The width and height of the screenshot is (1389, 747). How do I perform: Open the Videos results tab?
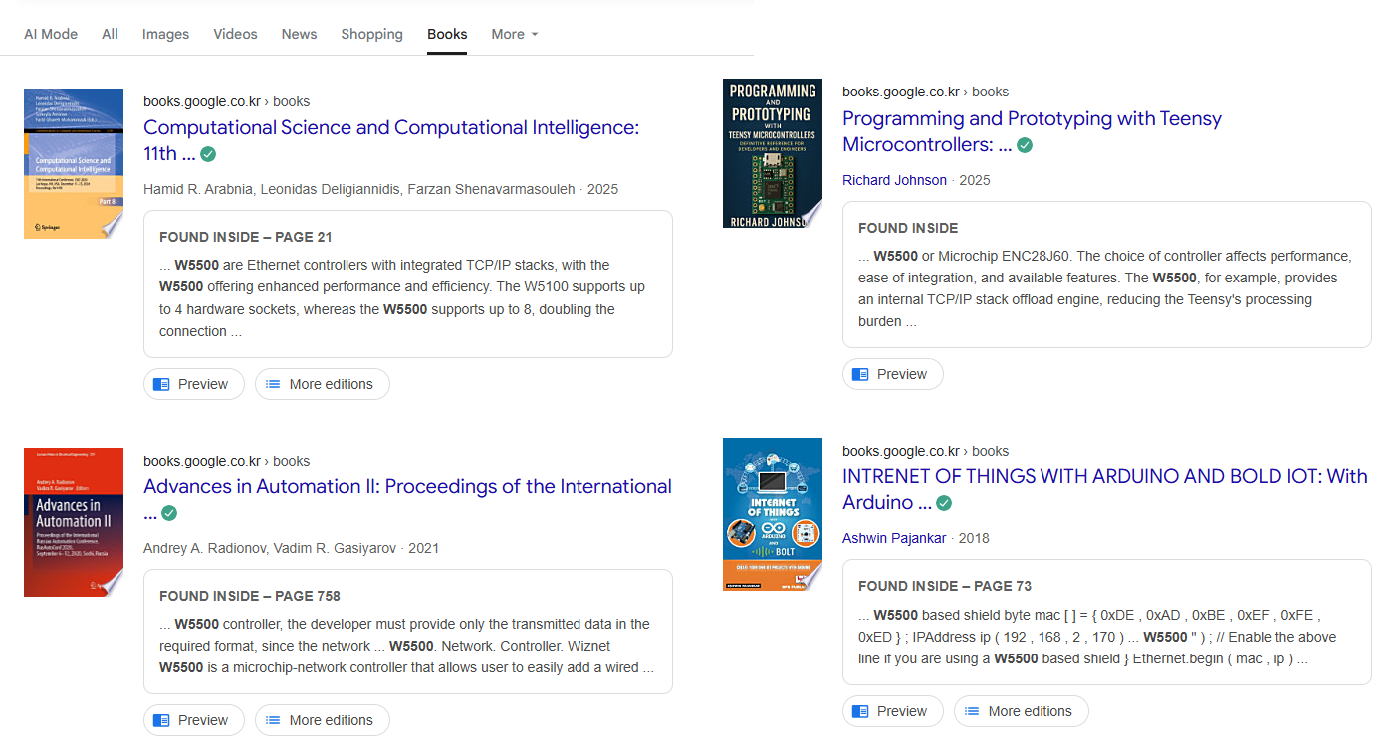click(235, 34)
